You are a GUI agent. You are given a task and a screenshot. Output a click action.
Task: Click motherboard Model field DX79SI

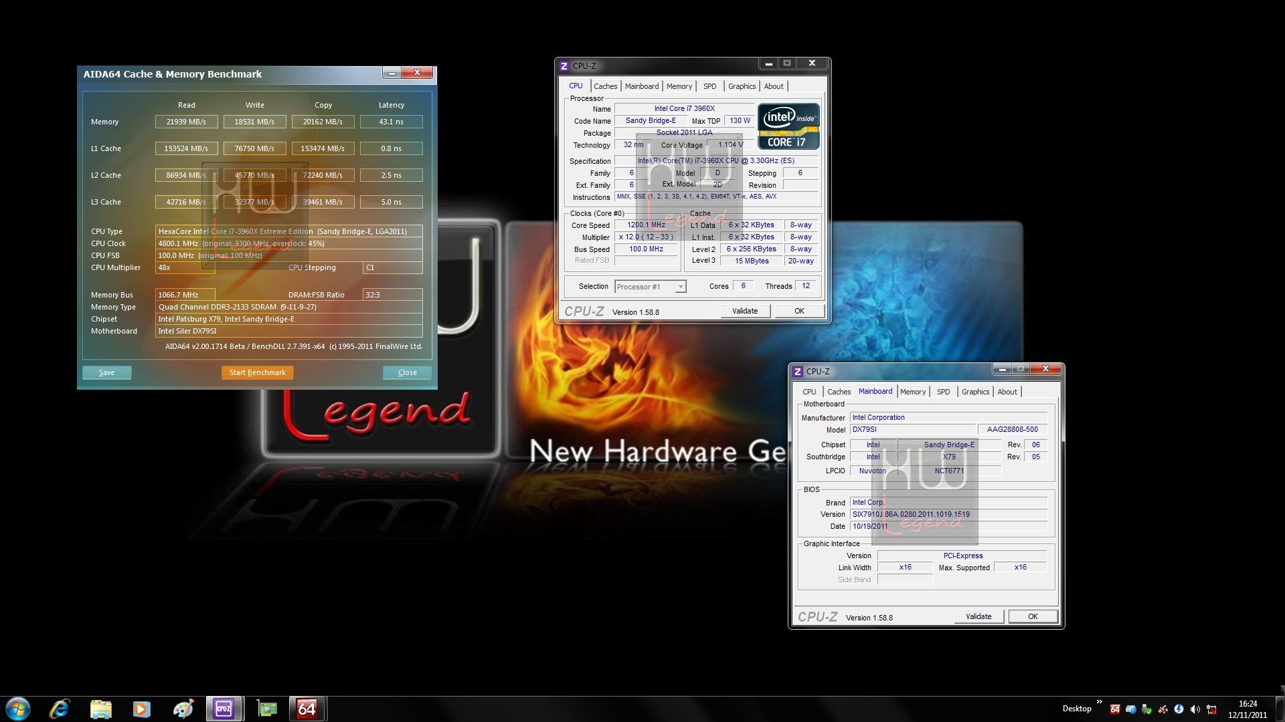click(x=912, y=430)
